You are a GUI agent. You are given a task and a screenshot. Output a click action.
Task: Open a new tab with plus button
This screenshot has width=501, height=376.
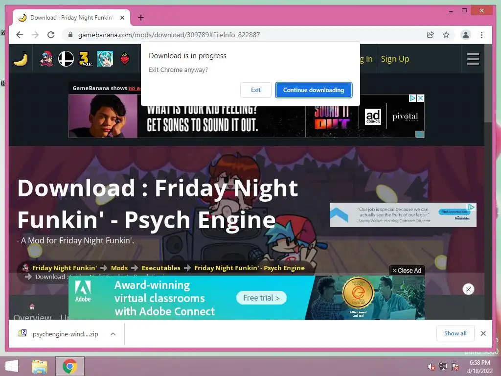[x=141, y=18]
